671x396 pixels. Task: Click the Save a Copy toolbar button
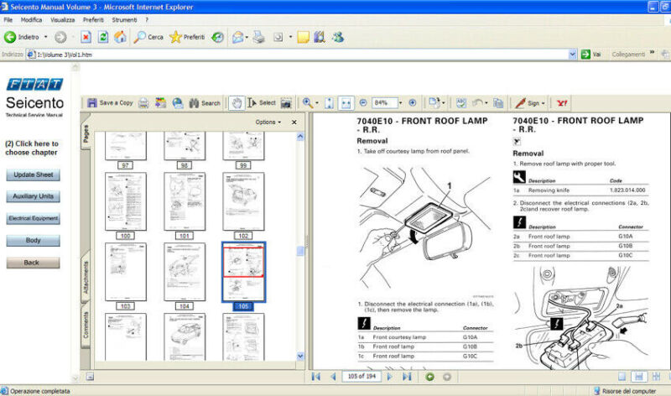110,103
